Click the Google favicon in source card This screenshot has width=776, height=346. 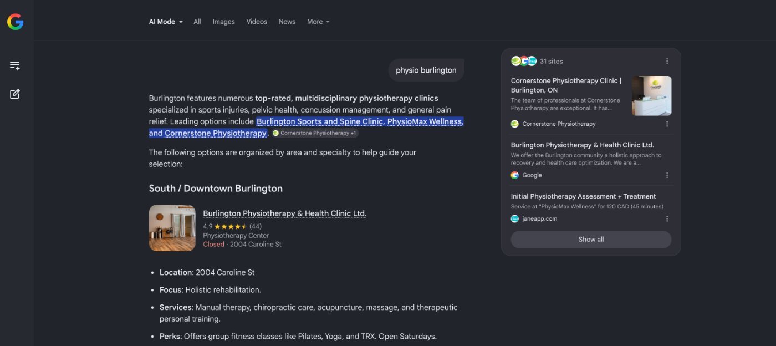[x=515, y=175]
